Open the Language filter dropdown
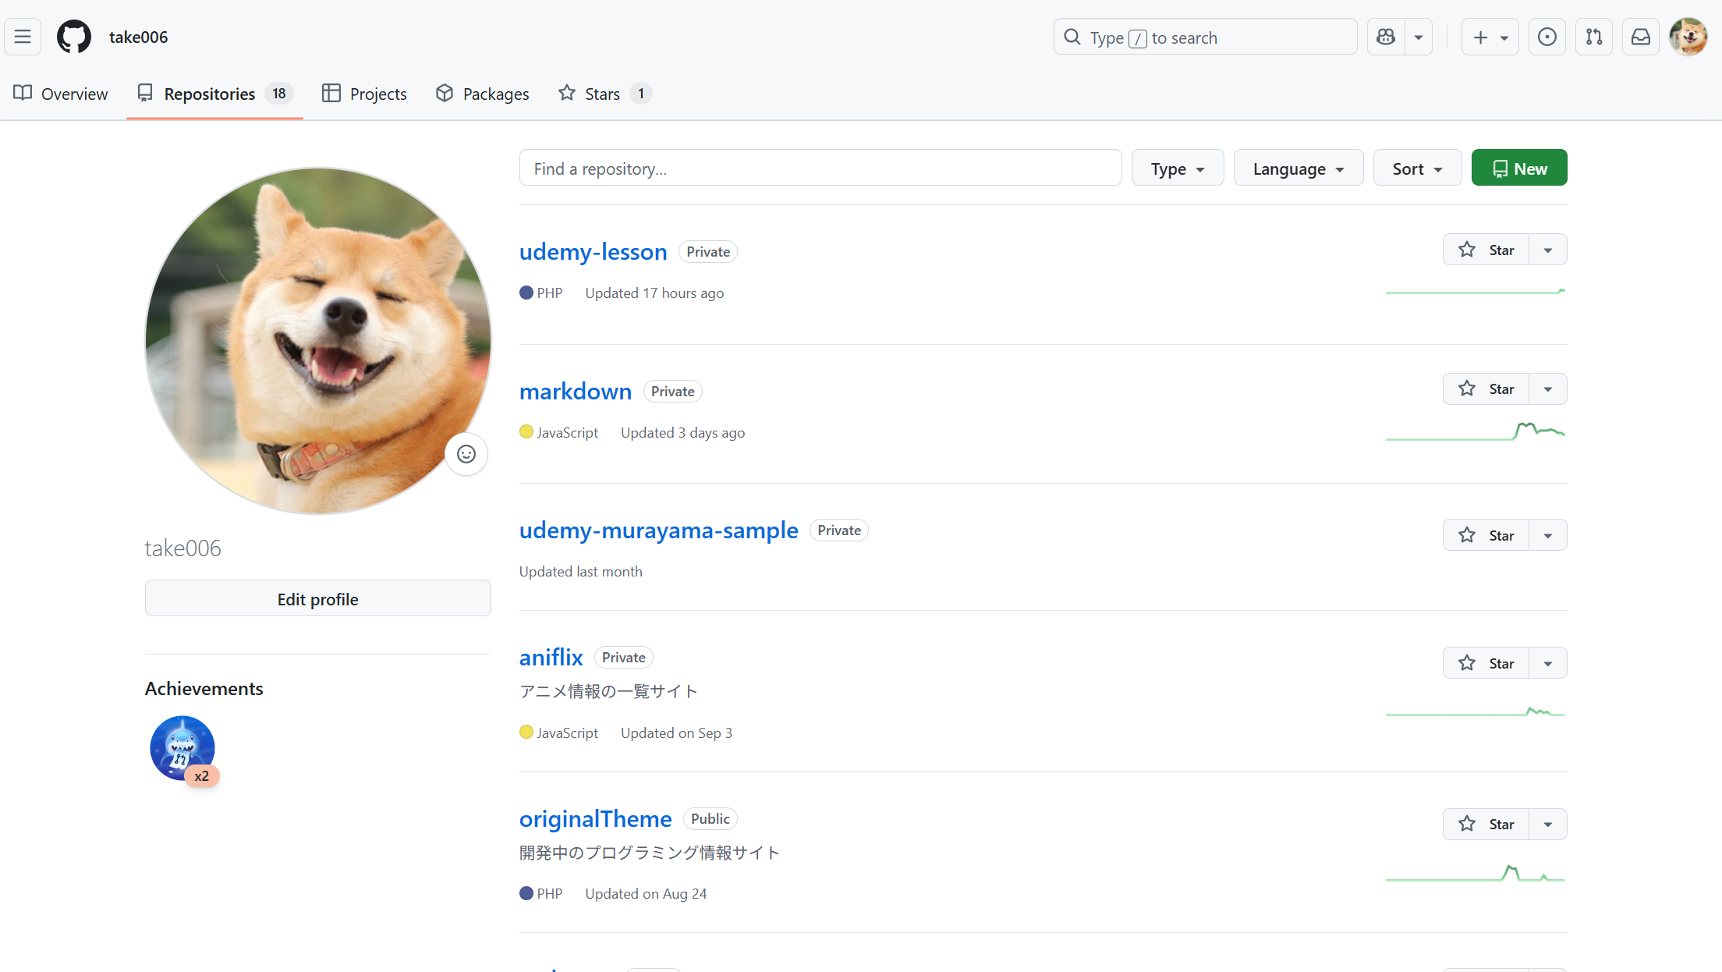The width and height of the screenshot is (1722, 972). 1298,167
